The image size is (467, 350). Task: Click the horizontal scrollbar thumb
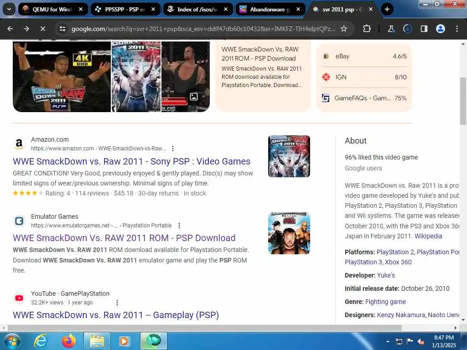pyautogui.click(x=205, y=328)
